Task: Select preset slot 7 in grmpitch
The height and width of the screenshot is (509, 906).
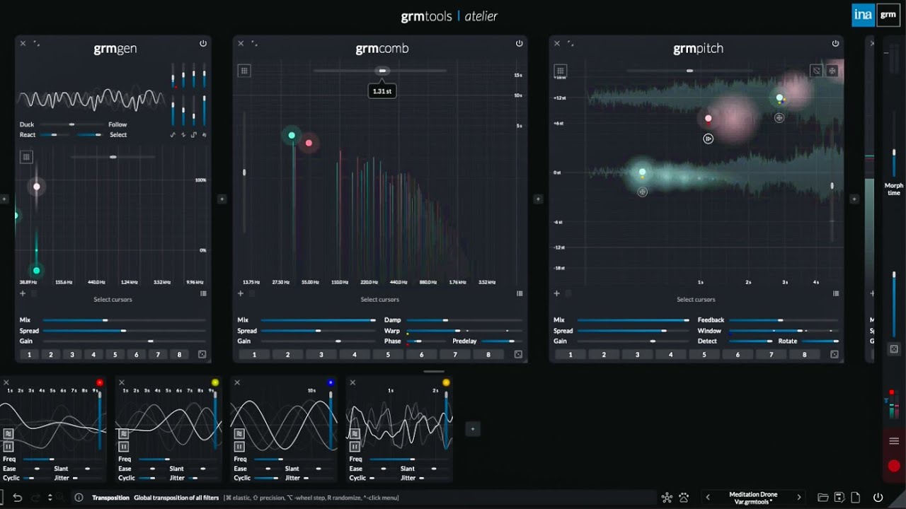Action: [771, 355]
